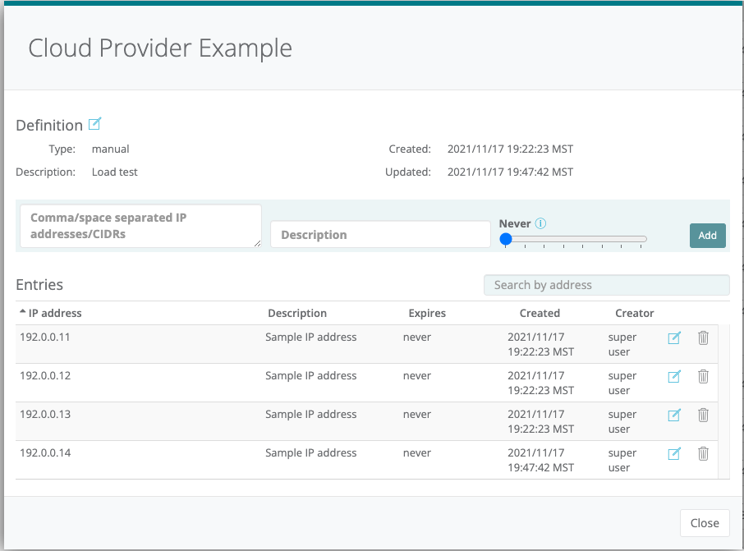Show expiration info tooltip icon next to Never
The width and height of the screenshot is (744, 551).
click(541, 223)
